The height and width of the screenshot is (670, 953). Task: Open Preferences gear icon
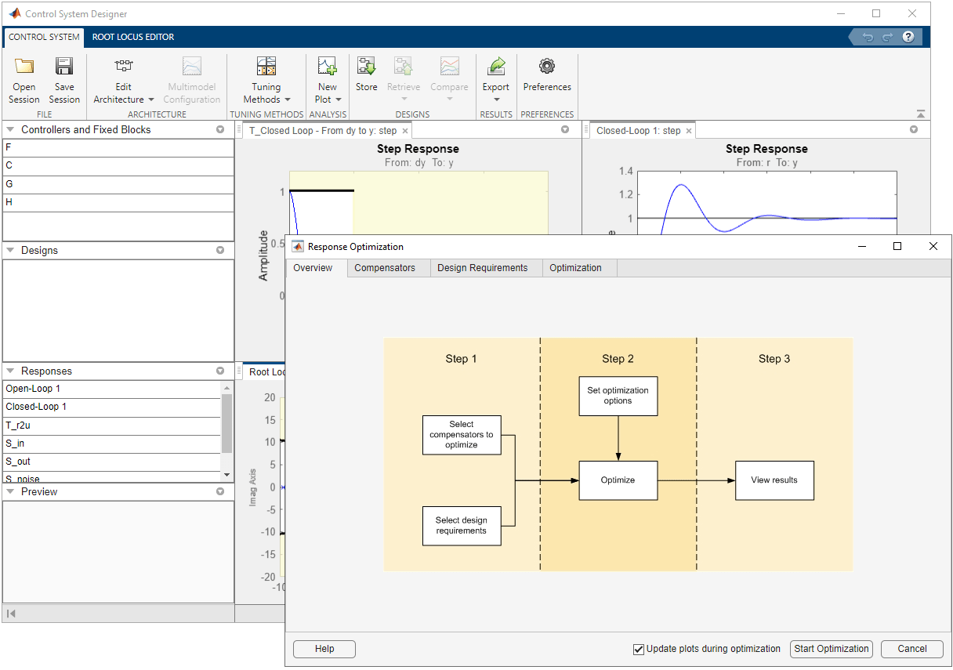coord(547,67)
